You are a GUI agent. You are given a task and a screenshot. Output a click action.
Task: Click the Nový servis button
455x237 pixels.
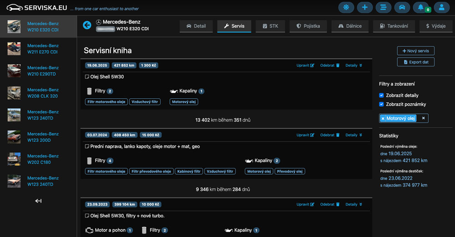[x=415, y=51]
